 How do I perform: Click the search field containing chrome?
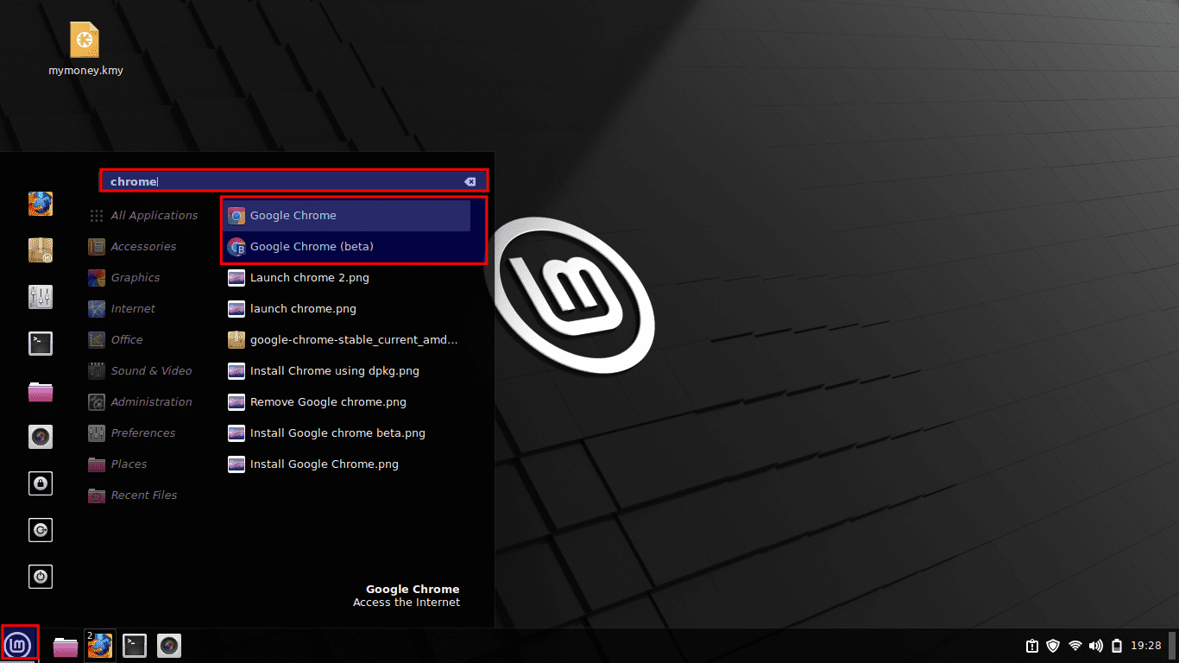[x=294, y=181]
